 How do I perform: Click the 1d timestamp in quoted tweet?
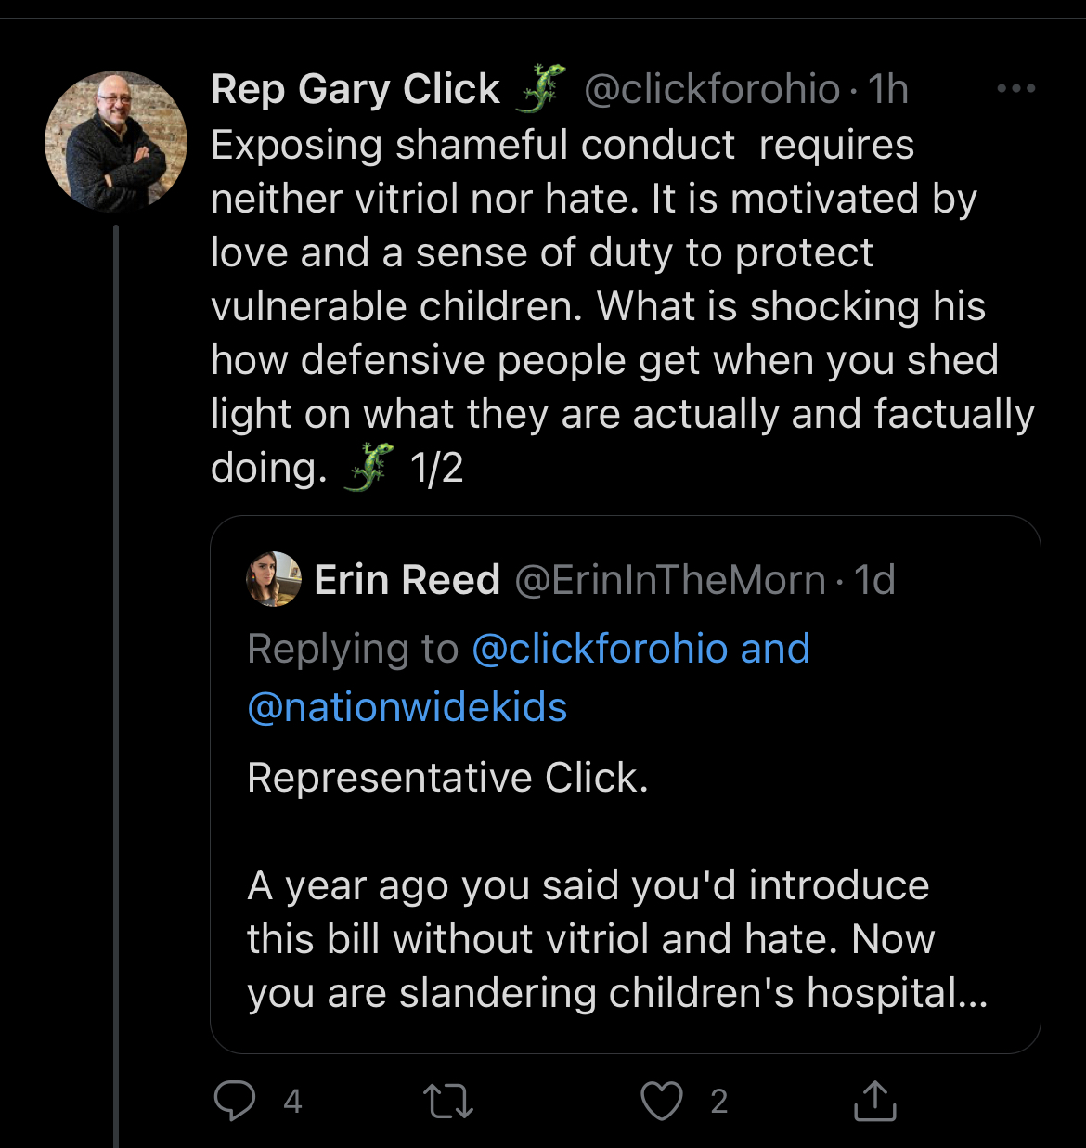874,580
